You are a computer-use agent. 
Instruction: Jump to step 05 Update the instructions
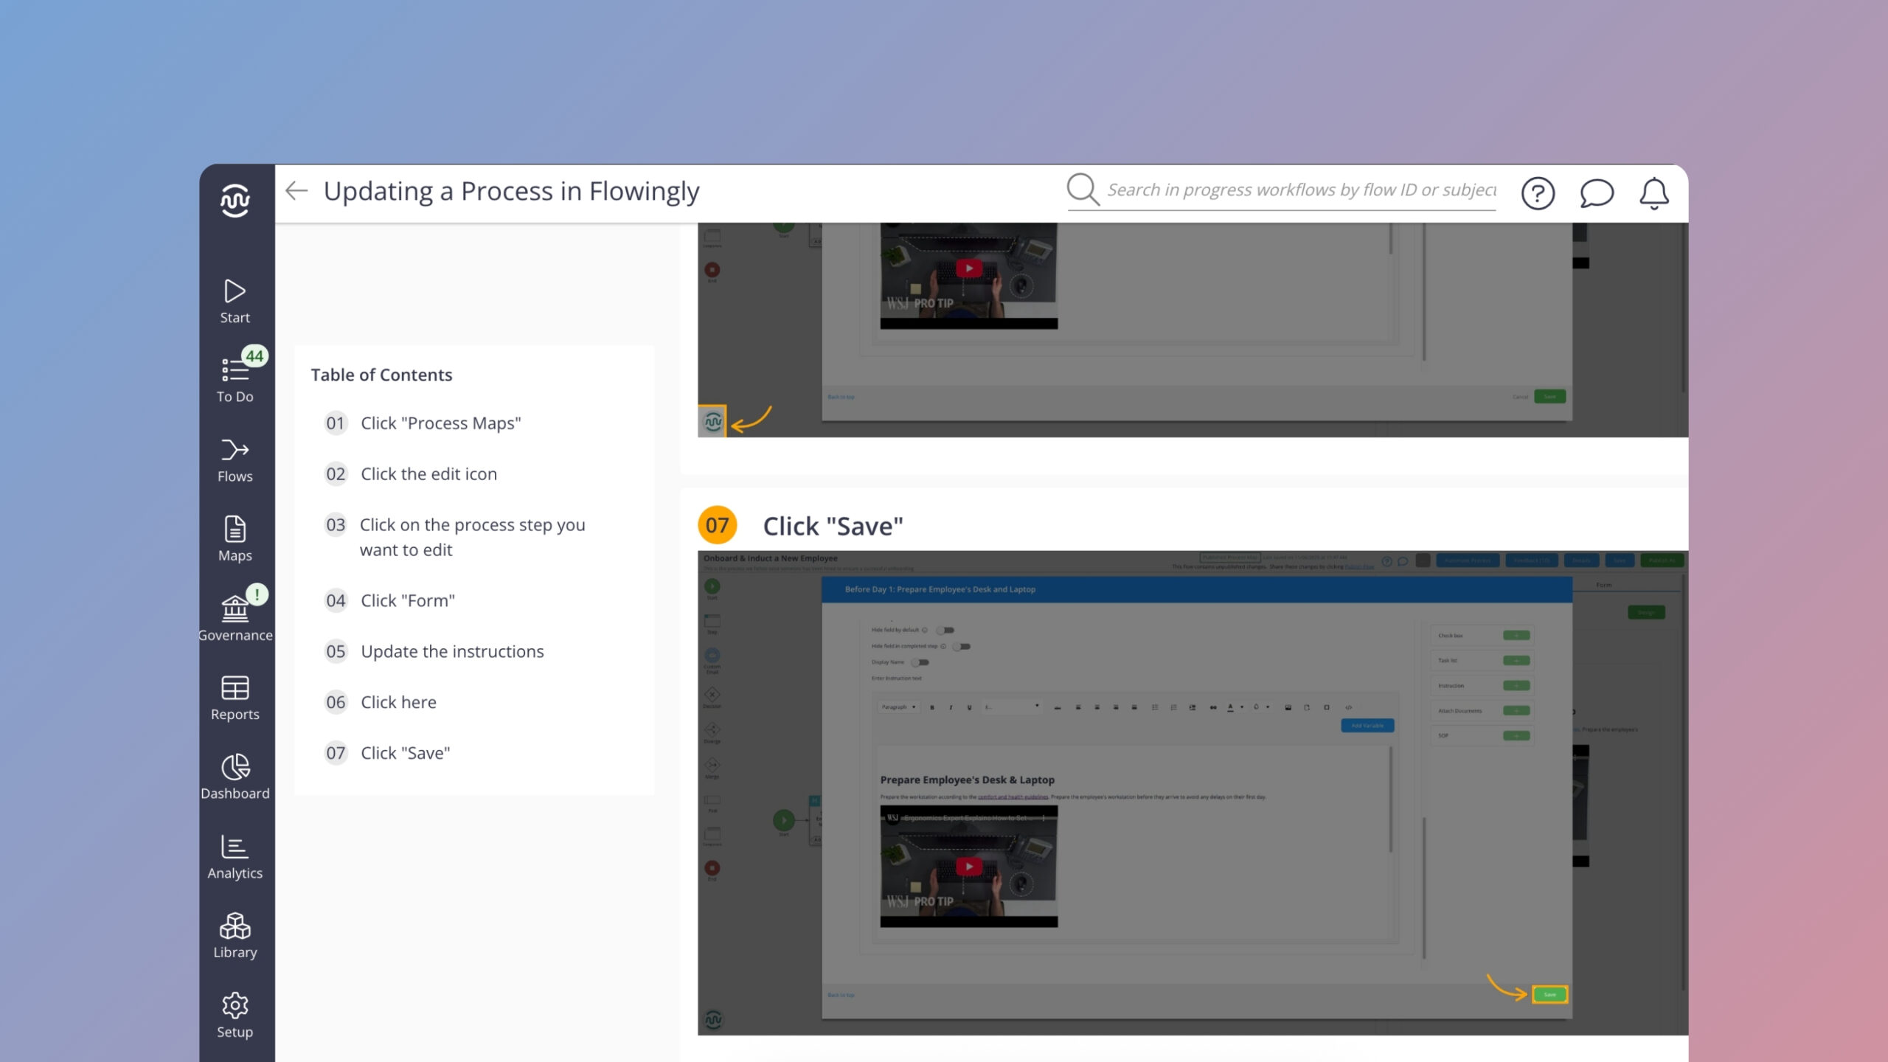coord(451,651)
